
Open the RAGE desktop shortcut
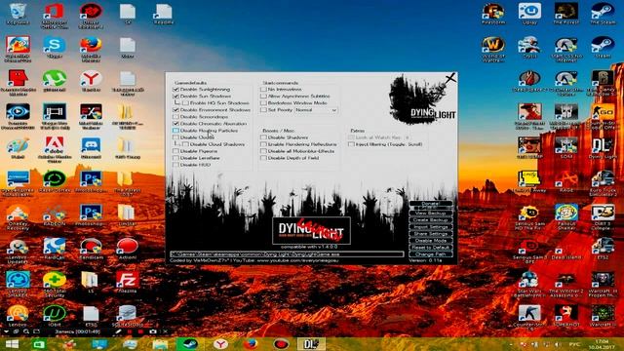coord(565,181)
